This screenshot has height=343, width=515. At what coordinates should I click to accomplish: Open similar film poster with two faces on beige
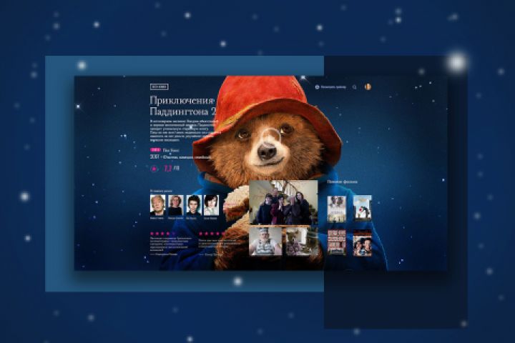point(337,209)
